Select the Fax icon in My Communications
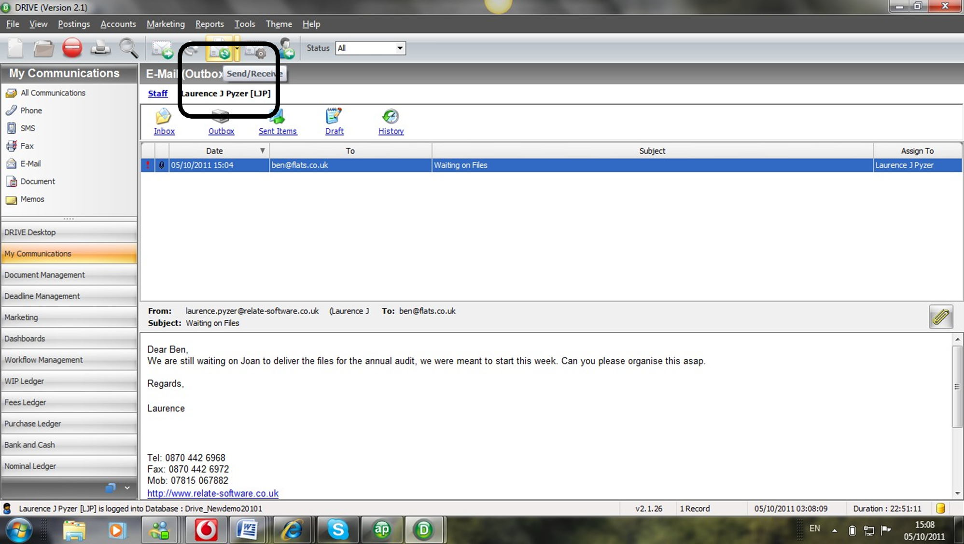This screenshot has width=964, height=544. (x=11, y=146)
